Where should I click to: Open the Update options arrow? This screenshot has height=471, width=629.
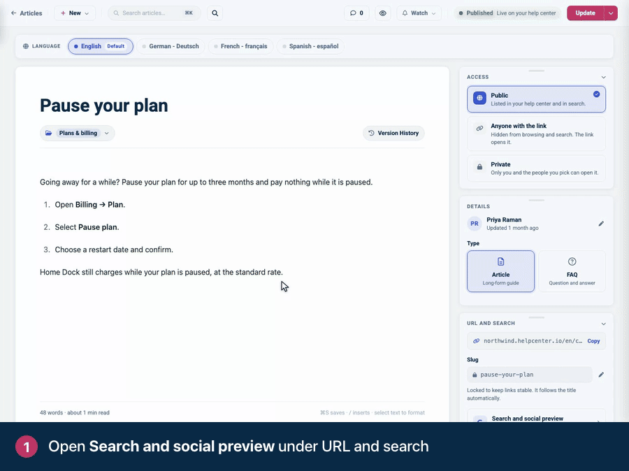pyautogui.click(x=611, y=13)
